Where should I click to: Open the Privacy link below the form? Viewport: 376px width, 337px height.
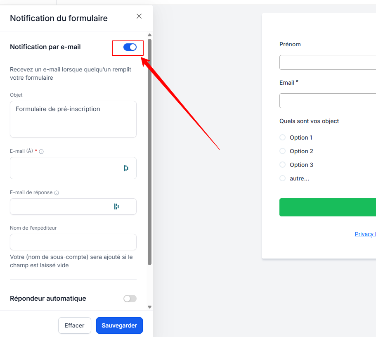point(365,234)
